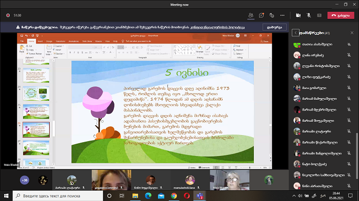Open Google Chrome from taskbar

click(174, 196)
